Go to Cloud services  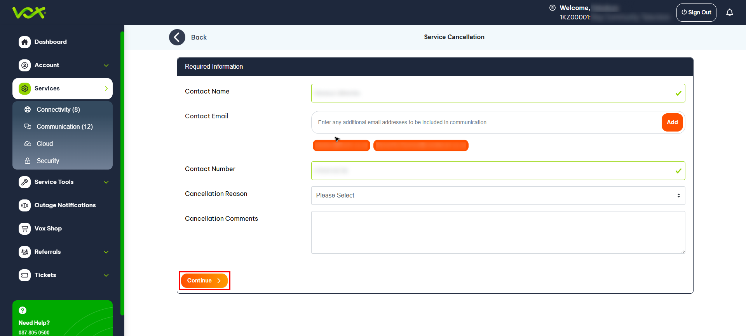[x=45, y=144]
